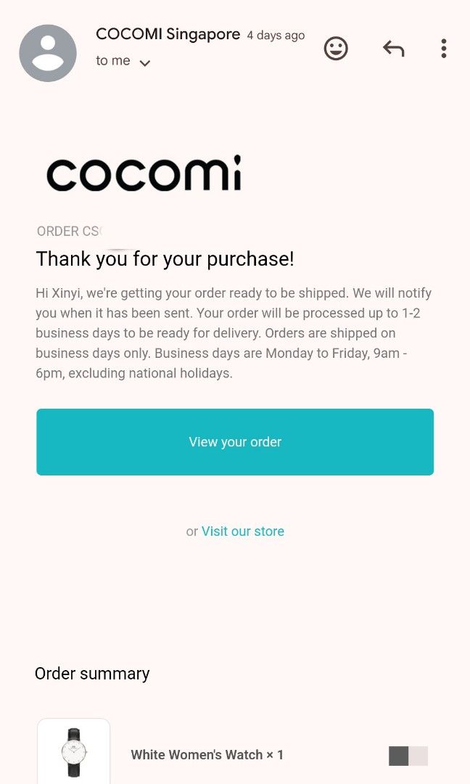Expand recipient details with the chevron
Screen dimensions: 470x784
[x=145, y=62]
